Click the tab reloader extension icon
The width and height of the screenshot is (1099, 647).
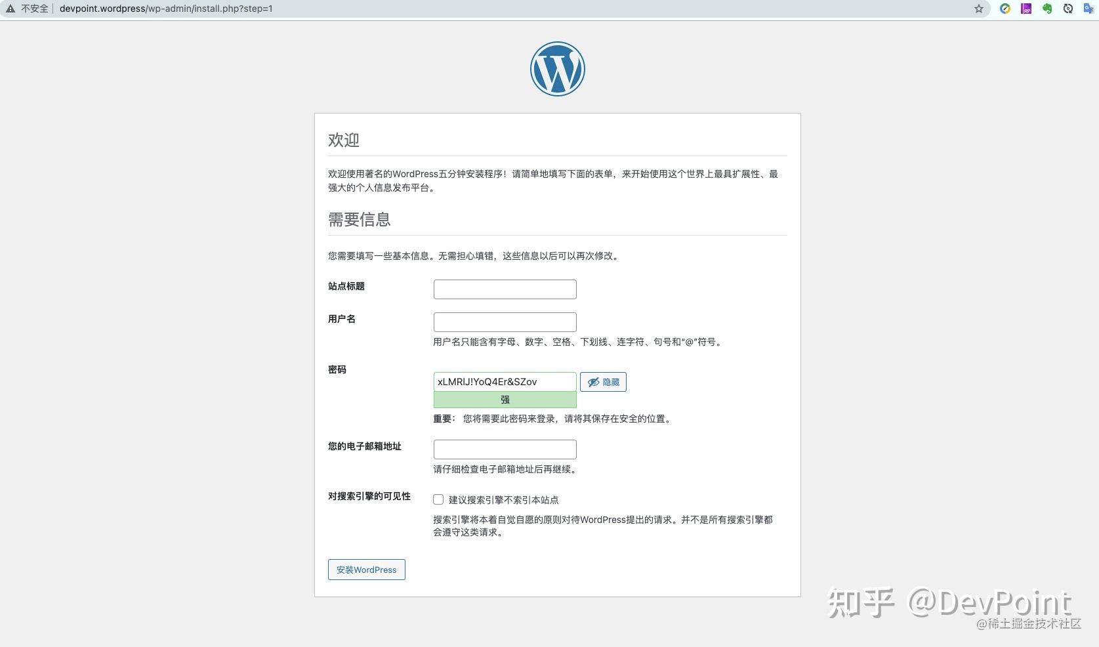(1068, 9)
